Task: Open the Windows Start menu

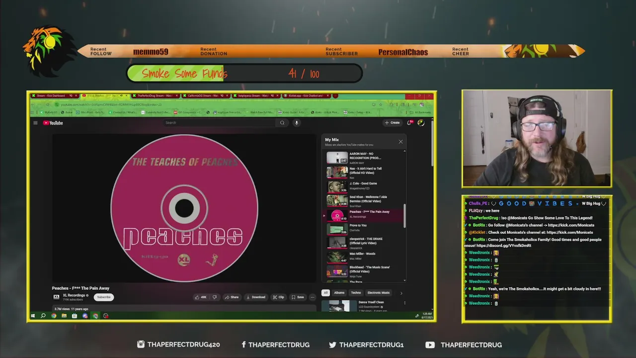Action: point(33,316)
